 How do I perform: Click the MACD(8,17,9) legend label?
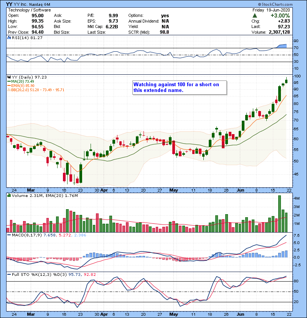coord(27,235)
